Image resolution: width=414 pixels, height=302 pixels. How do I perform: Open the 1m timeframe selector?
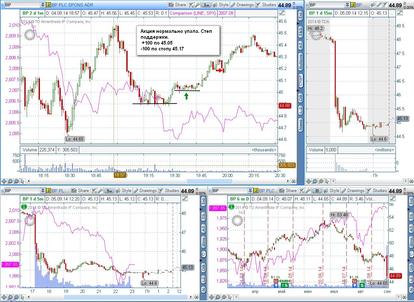206,5
